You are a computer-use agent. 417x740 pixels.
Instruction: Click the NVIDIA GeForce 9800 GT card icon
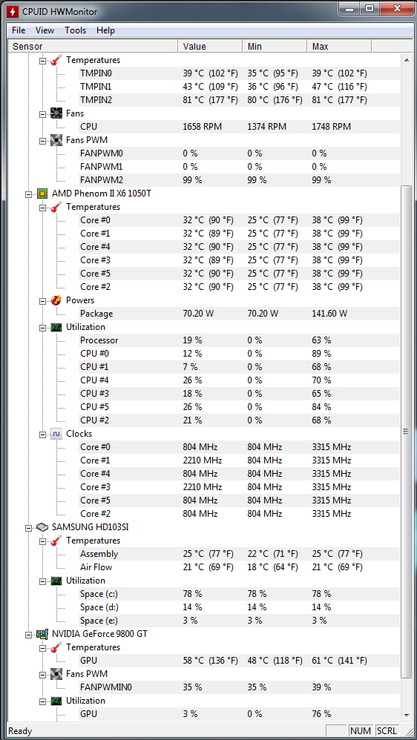click(x=42, y=634)
